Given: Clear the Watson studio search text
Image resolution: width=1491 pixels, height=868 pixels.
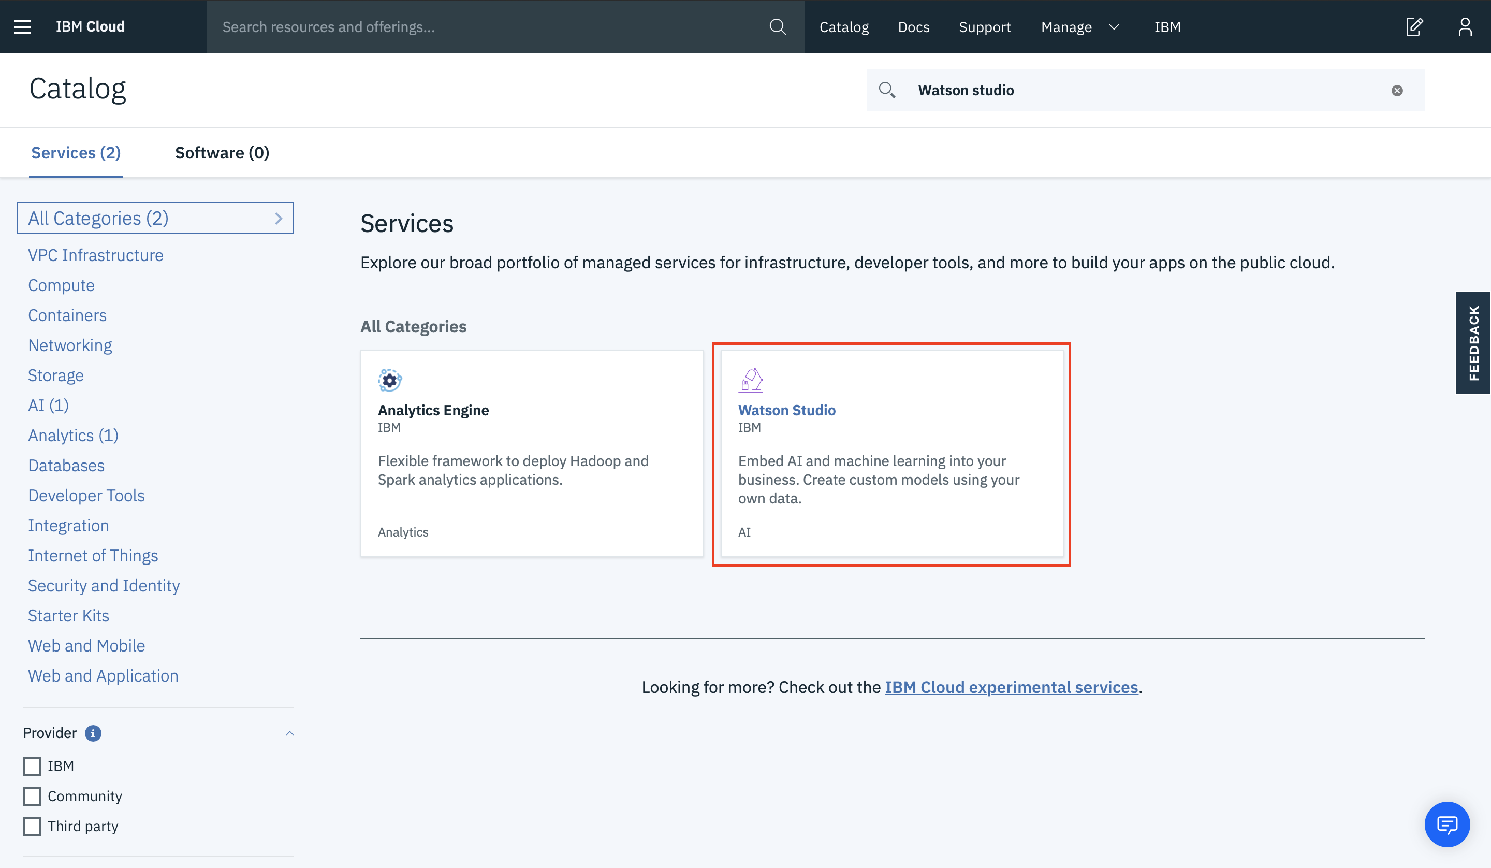Looking at the screenshot, I should point(1397,91).
